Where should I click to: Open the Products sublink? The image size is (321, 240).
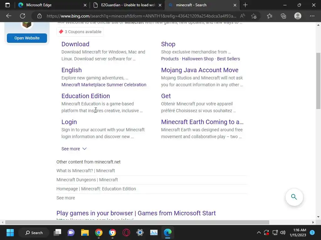click(x=170, y=59)
